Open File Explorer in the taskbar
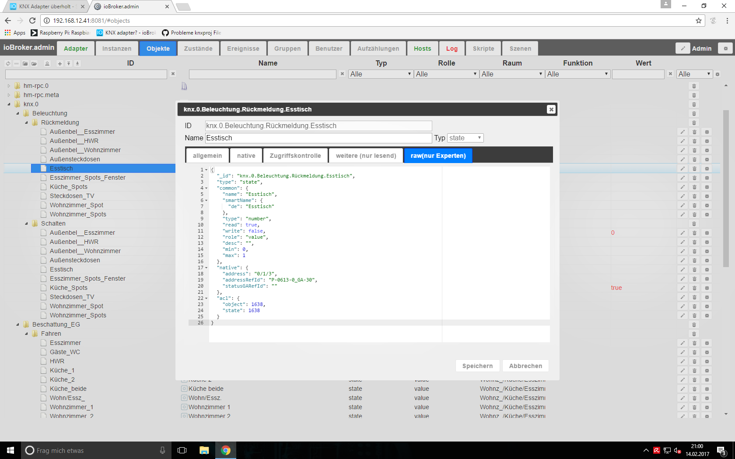 coord(204,450)
